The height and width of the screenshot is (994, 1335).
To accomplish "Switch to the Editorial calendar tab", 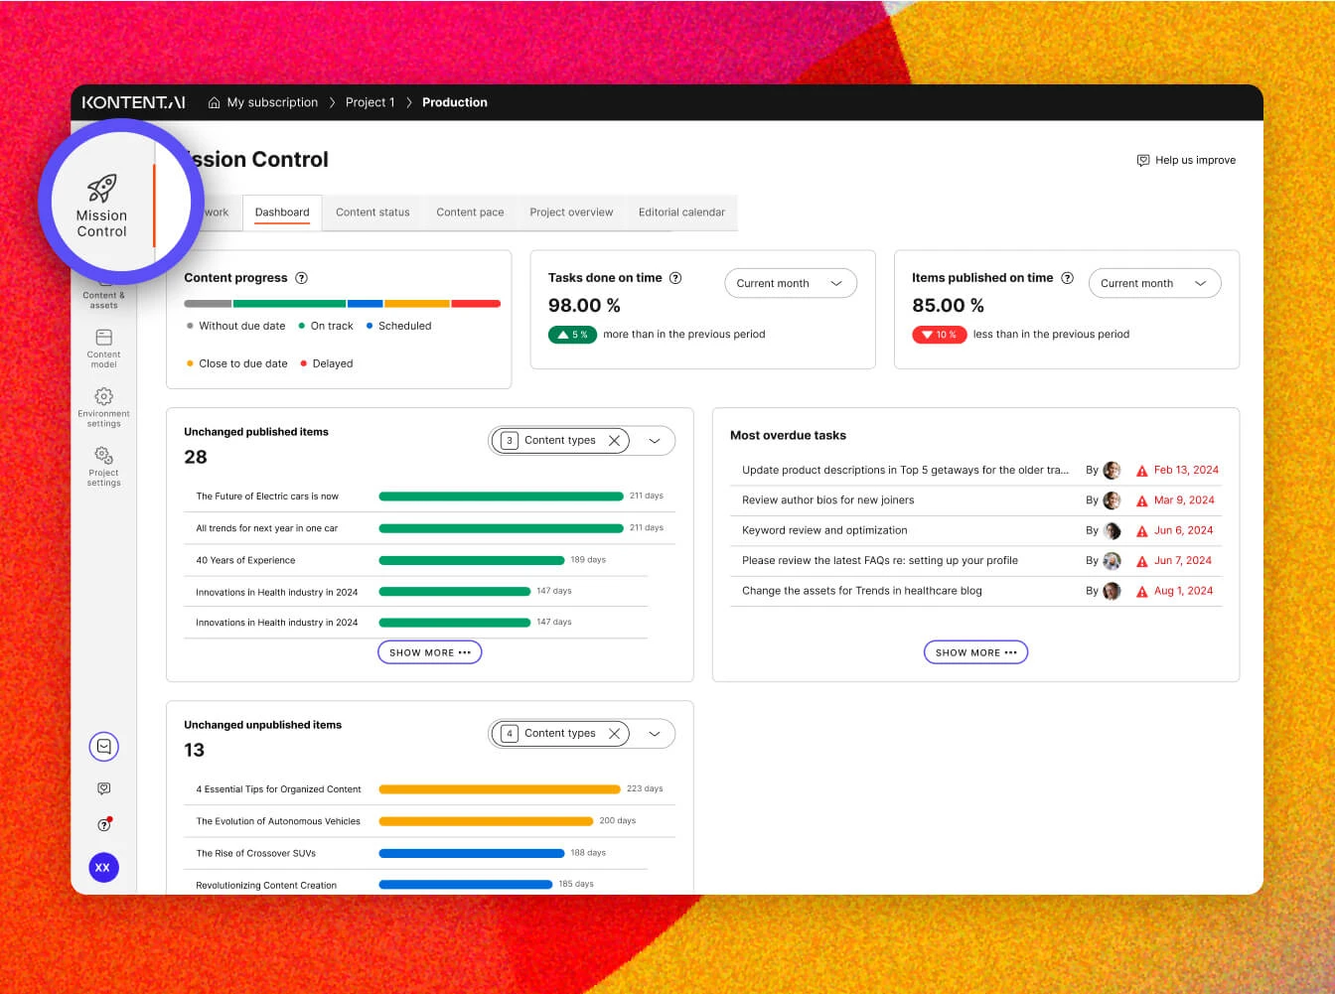I will [x=681, y=213].
